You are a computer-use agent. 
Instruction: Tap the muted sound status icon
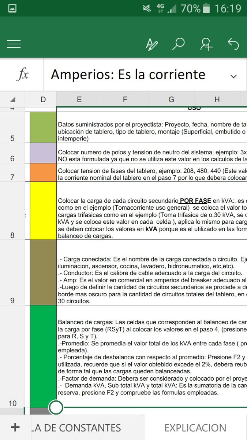click(147, 8)
